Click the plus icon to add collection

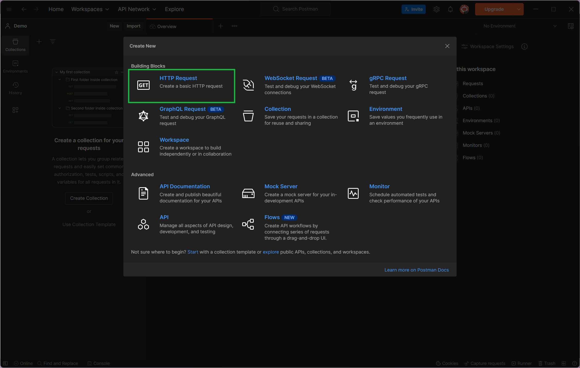(39, 42)
